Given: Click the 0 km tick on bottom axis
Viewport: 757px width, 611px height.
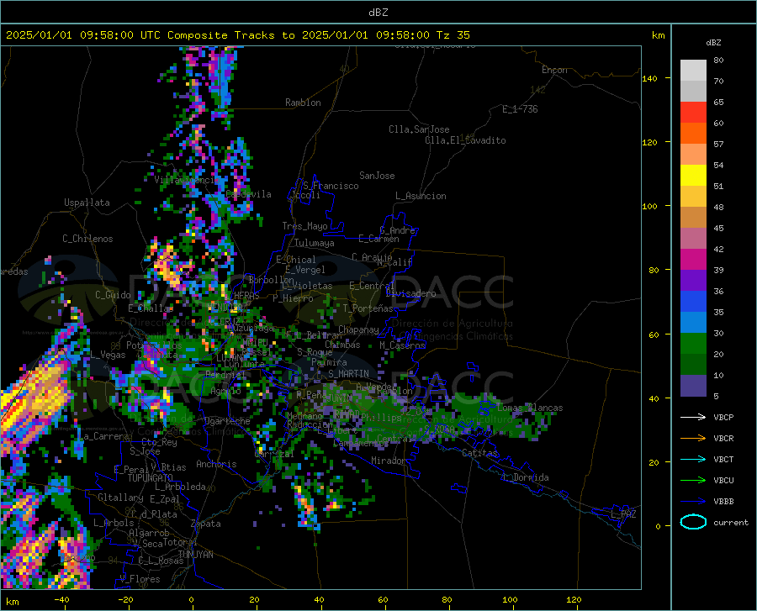Looking at the screenshot, I should [x=192, y=600].
